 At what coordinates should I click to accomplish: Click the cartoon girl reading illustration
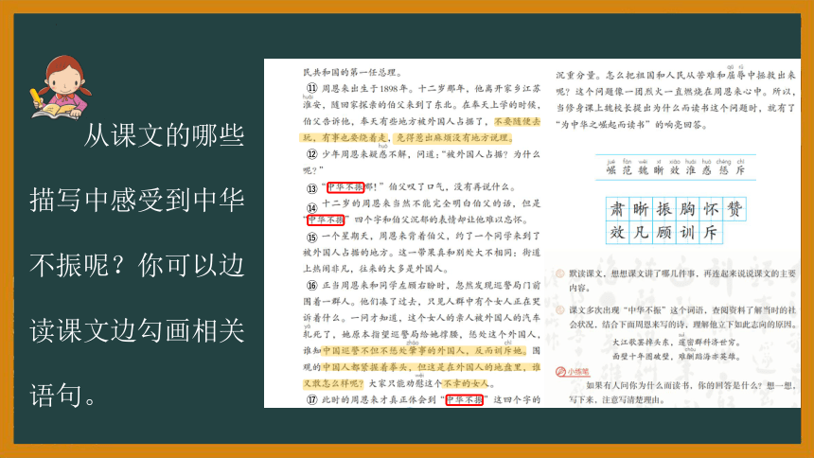click(61, 87)
